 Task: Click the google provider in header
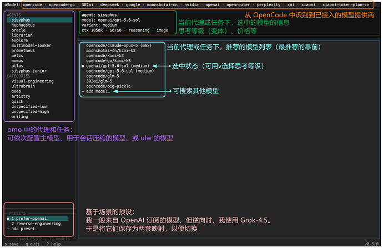coord(133,5)
